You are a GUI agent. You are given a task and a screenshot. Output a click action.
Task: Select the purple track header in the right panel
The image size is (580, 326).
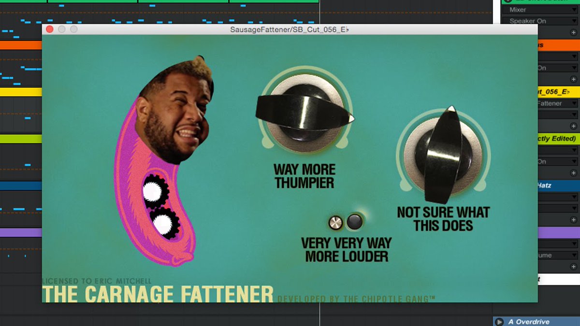coord(559,232)
